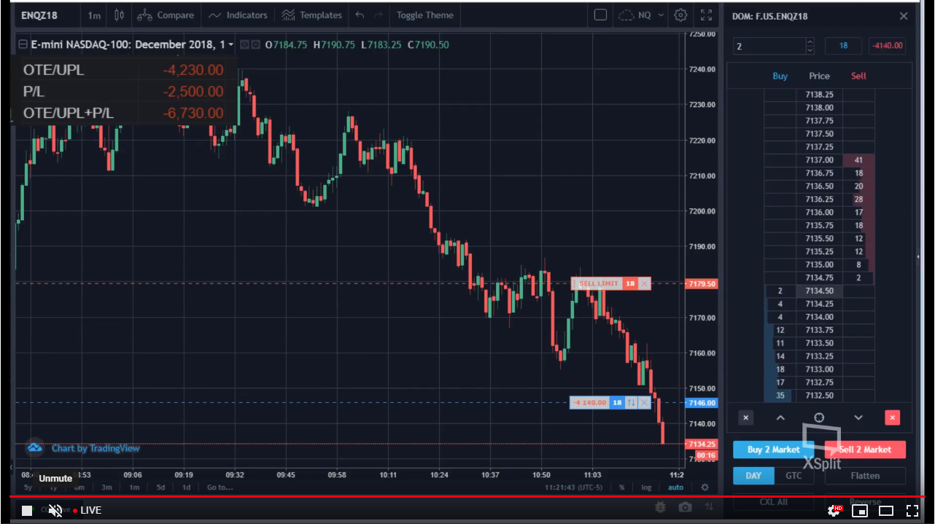Viewport: 935px width, 529px height.
Task: Click Chart by TradingView link
Action: click(96, 448)
